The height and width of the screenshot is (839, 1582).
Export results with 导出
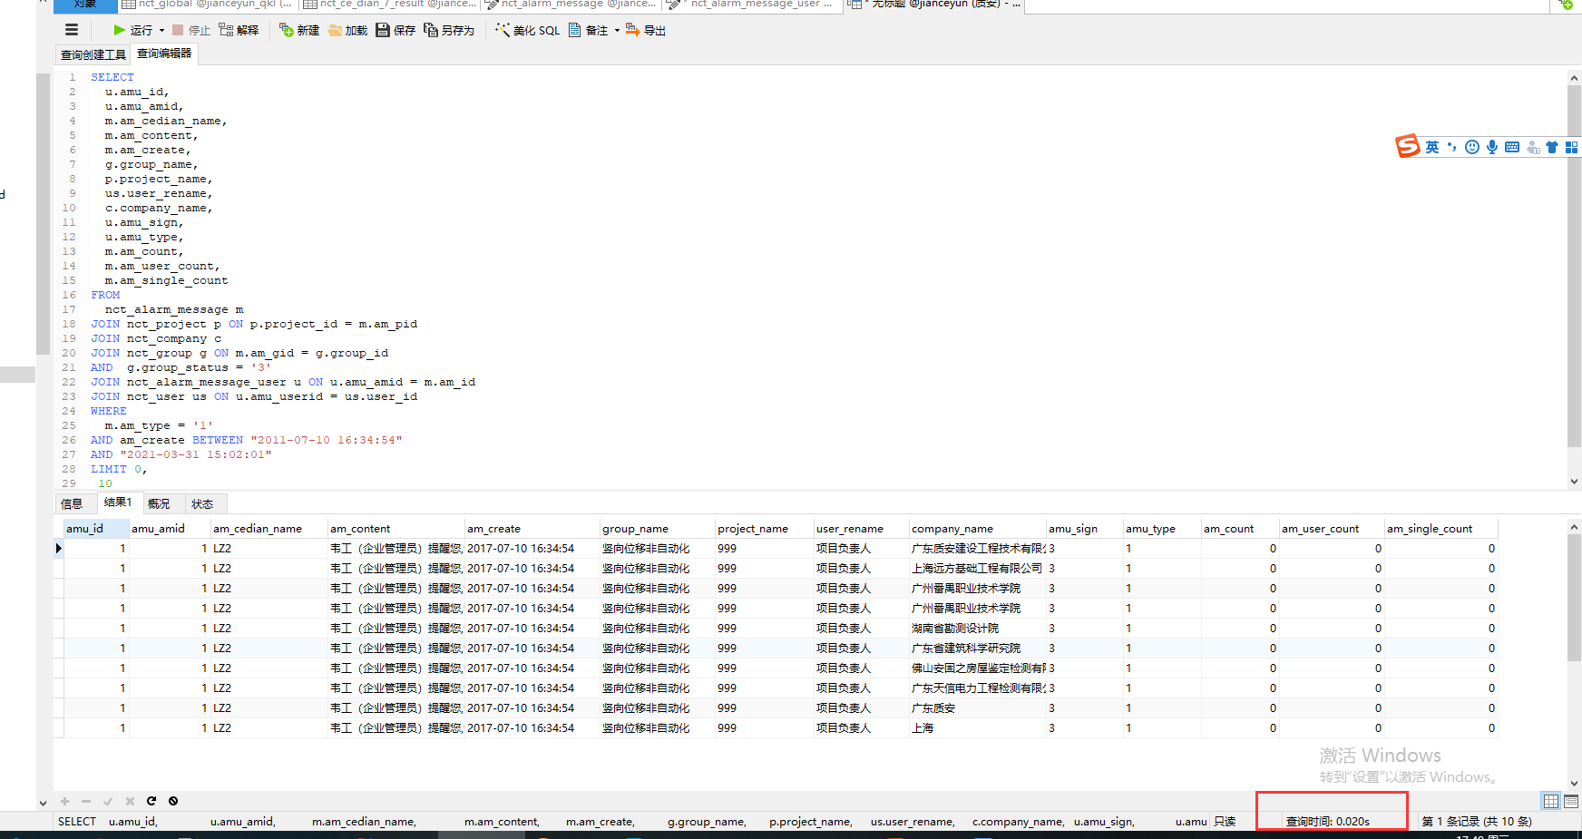(646, 30)
